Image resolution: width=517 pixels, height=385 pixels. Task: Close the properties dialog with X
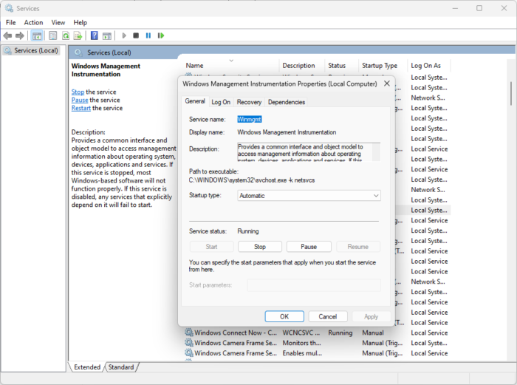point(387,84)
